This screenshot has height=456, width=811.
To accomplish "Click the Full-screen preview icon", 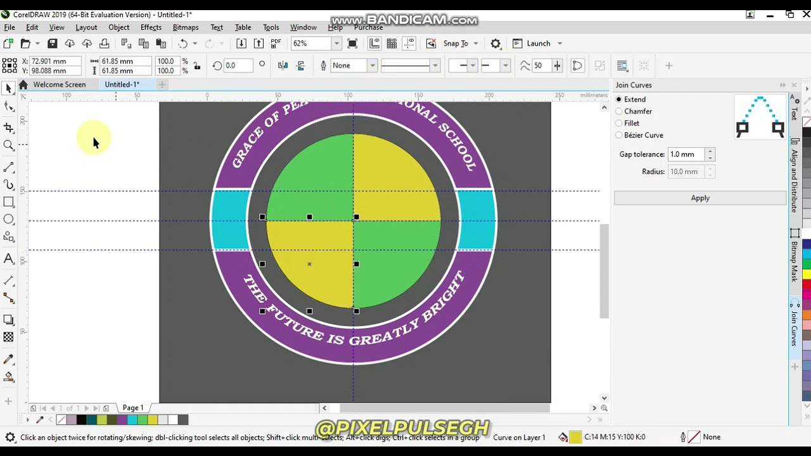I will (352, 43).
